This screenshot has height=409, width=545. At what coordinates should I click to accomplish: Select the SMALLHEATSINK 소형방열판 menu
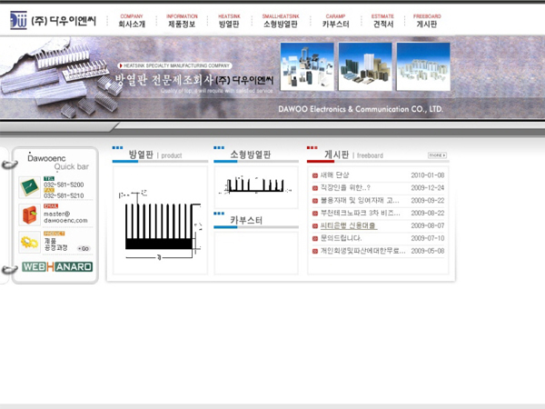(x=280, y=21)
